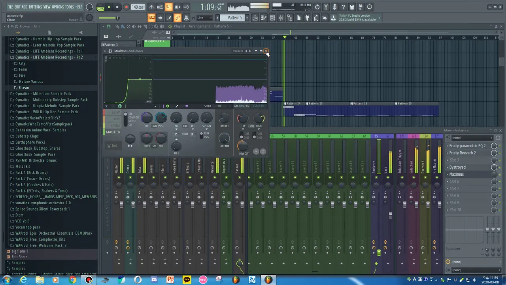Open Maximus plugin gear options icon
506x285 pixels.
[x=110, y=51]
